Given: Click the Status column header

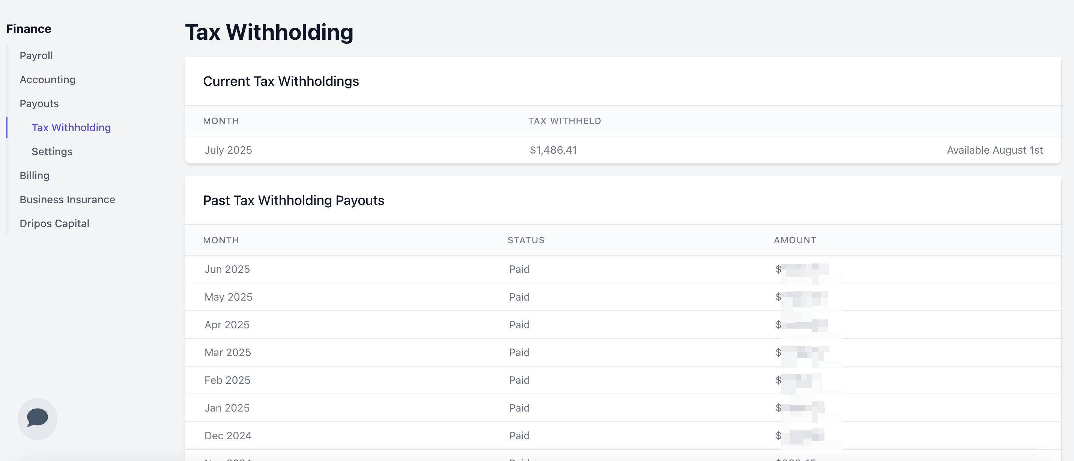Looking at the screenshot, I should [x=526, y=240].
